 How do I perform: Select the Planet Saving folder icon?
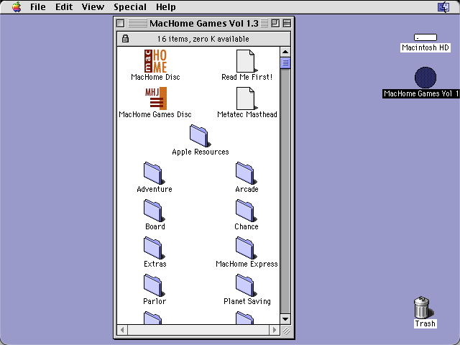(246, 285)
